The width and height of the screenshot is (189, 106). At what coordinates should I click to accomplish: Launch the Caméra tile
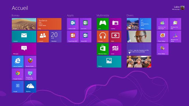pos(115,24)
